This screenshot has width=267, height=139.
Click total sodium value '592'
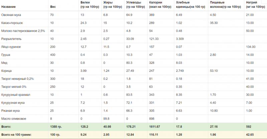click(249, 127)
